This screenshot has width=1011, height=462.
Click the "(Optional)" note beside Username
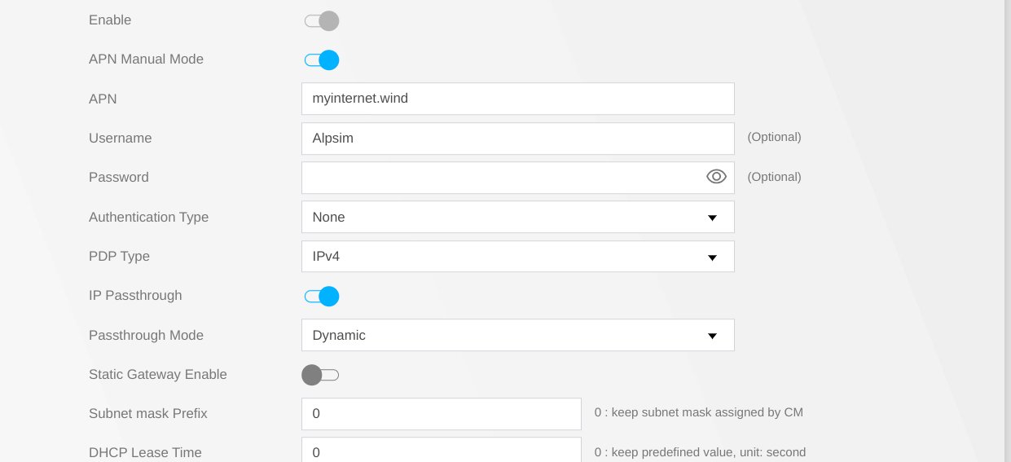[x=774, y=137]
